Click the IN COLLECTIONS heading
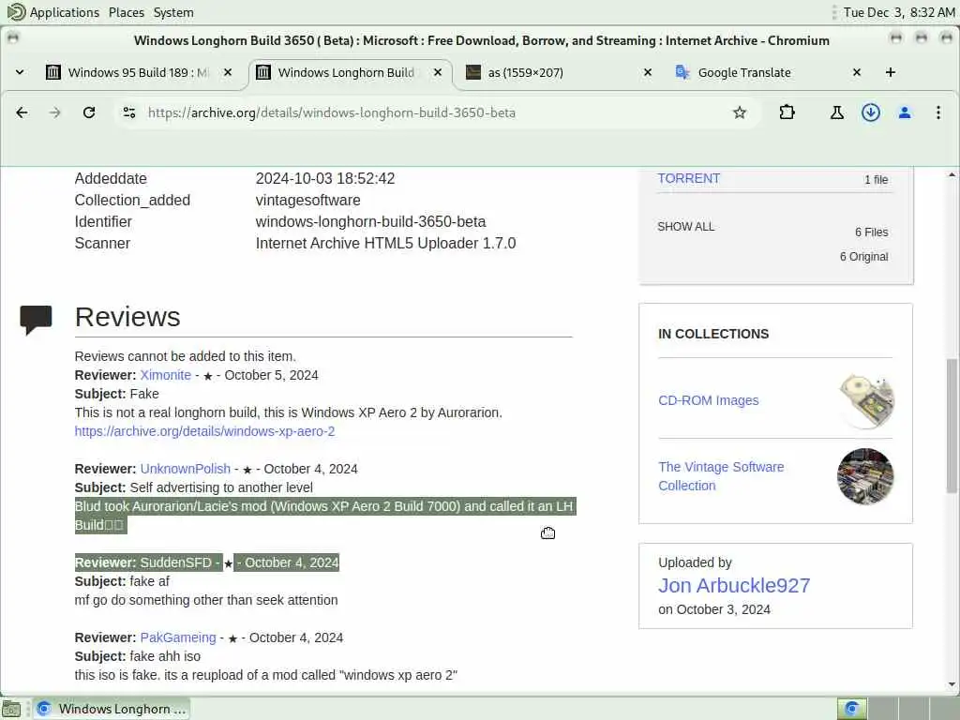Viewport: 960px width, 720px height. click(x=713, y=334)
